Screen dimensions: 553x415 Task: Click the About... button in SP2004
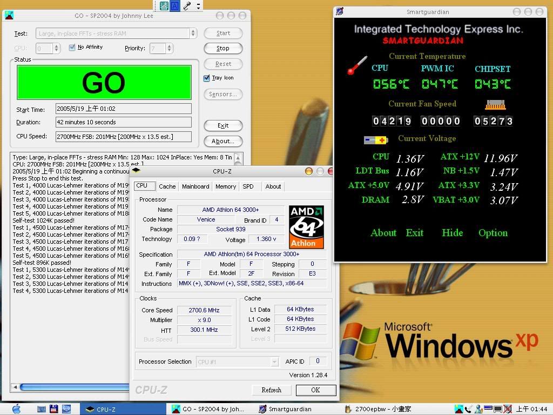(x=223, y=141)
